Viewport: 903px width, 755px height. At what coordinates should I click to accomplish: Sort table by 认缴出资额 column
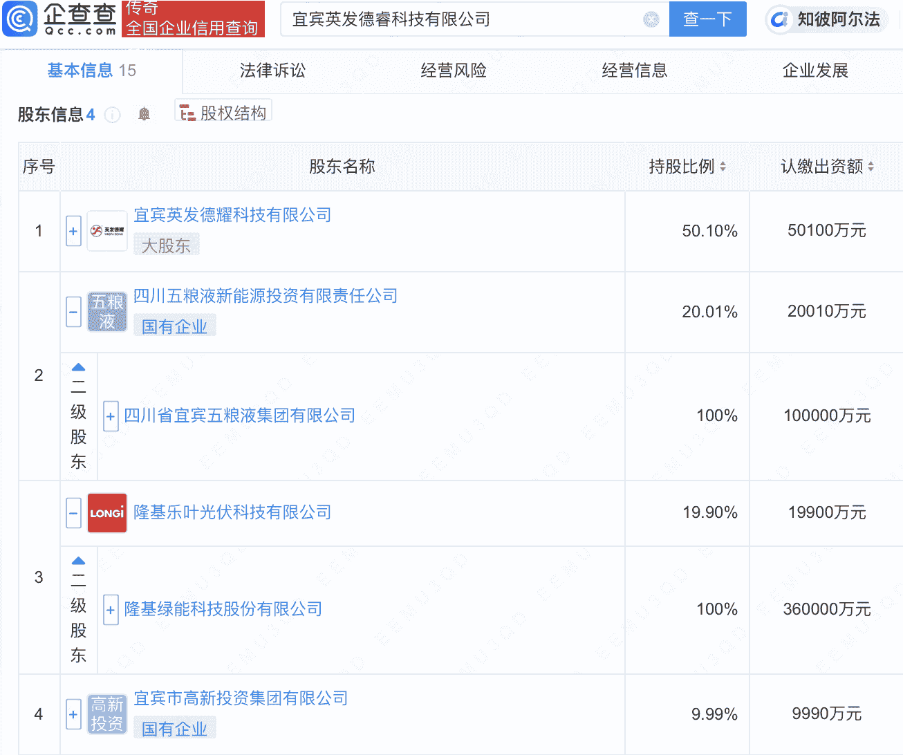[x=871, y=167]
